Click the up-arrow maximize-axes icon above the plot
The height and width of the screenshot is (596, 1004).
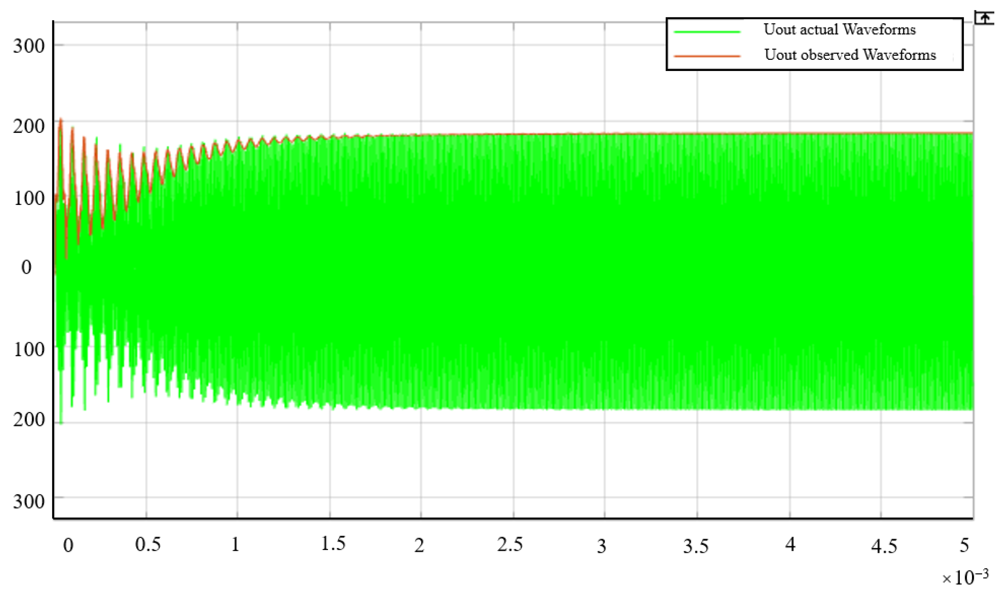pyautogui.click(x=984, y=18)
